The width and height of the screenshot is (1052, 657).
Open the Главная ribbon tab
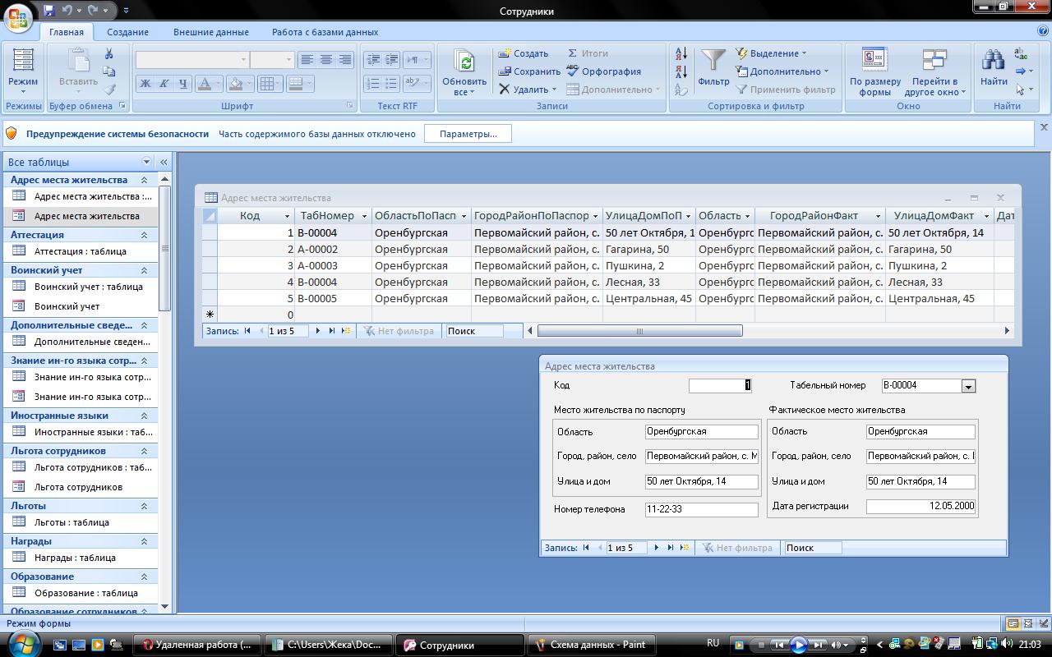click(66, 32)
